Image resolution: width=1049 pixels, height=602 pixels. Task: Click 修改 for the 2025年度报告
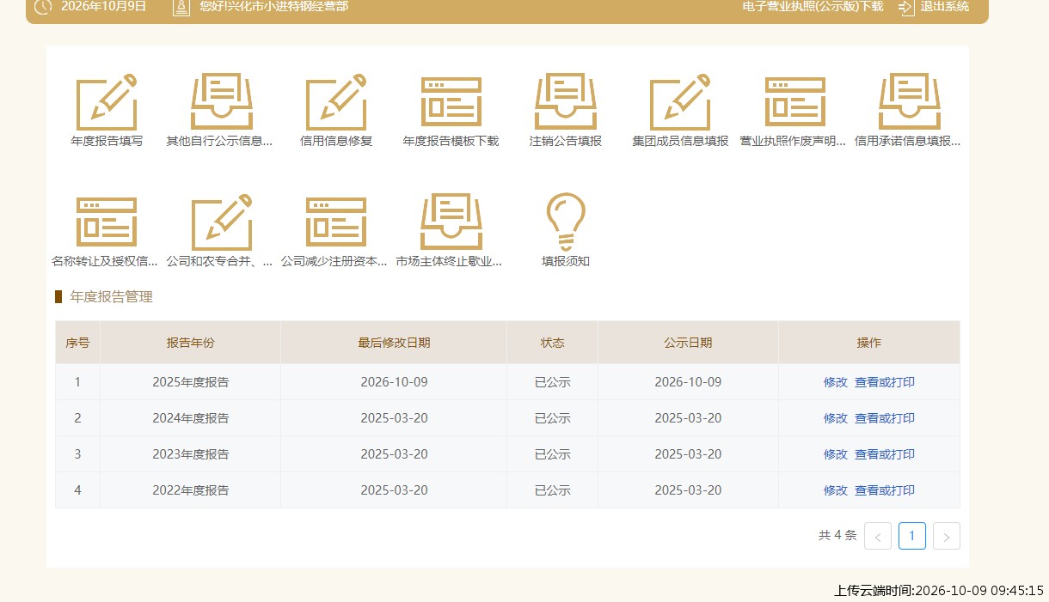click(836, 382)
